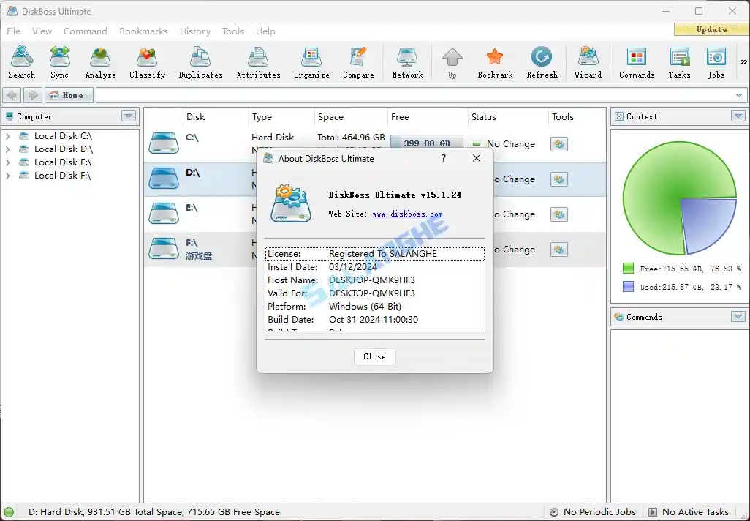Open the Wizard tool
This screenshot has height=521, width=750.
click(x=588, y=61)
